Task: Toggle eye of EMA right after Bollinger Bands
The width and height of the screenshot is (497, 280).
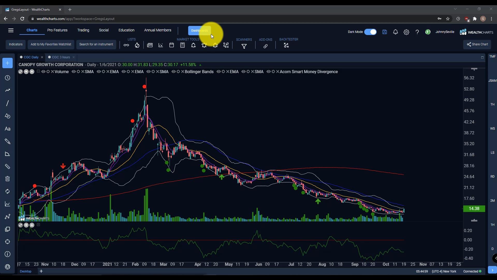Action: pyautogui.click(x=218, y=72)
